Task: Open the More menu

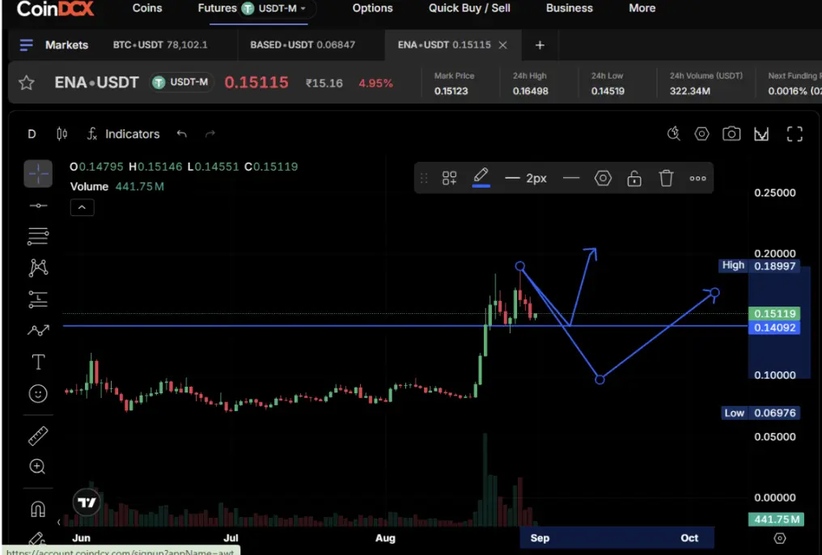Action: tap(642, 8)
